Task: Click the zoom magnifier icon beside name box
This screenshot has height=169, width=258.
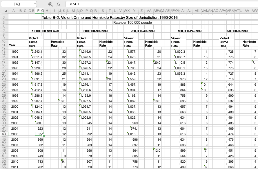Action: (x=51, y=4)
